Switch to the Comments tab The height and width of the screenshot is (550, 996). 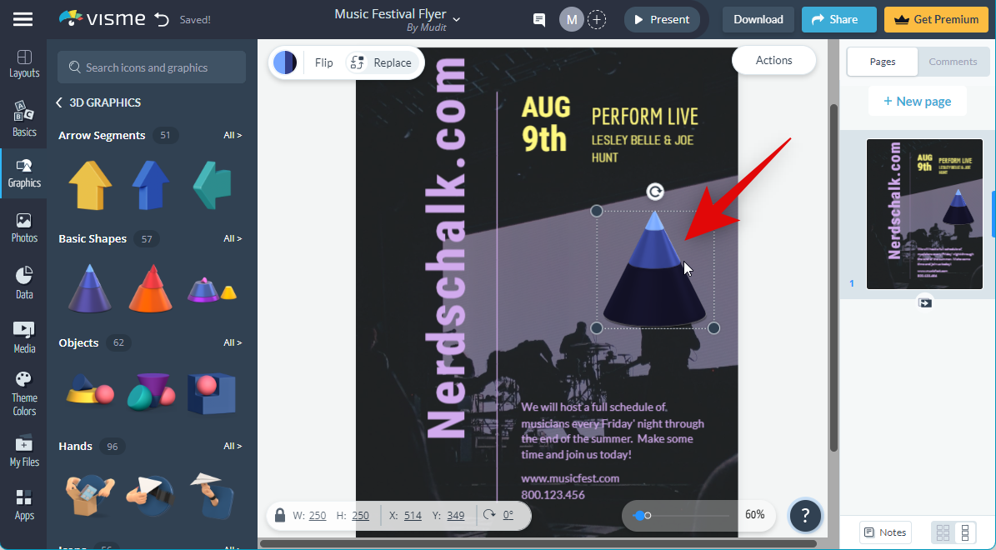pyautogui.click(x=953, y=62)
